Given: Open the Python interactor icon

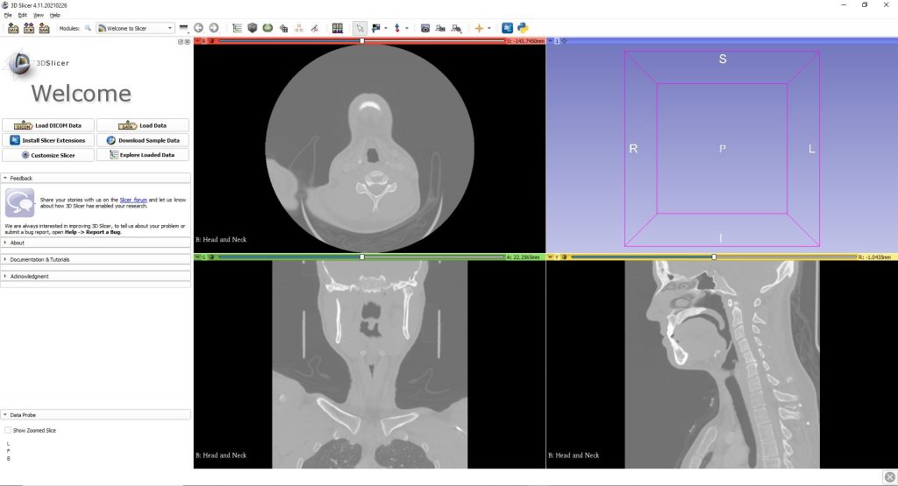Looking at the screenshot, I should (x=523, y=28).
